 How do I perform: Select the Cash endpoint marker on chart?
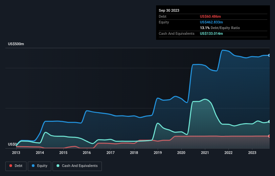click(269, 121)
